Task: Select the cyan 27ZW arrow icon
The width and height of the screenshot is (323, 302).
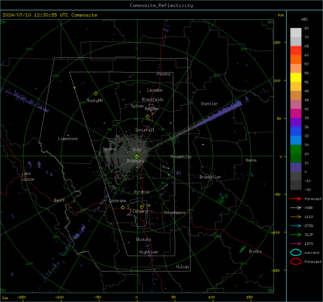Action: pos(296,226)
